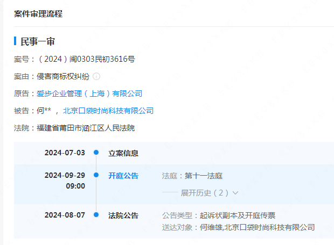Click the defendant name 何**
Viewport: 334px width, 245px height.
pyautogui.click(x=44, y=111)
